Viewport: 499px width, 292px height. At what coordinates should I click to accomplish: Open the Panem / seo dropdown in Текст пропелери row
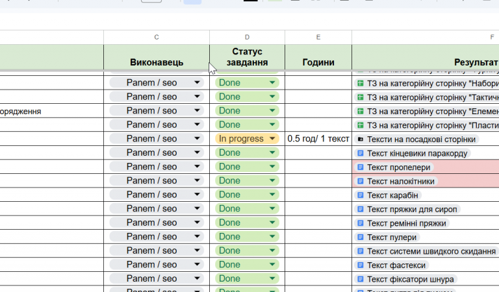(x=157, y=167)
